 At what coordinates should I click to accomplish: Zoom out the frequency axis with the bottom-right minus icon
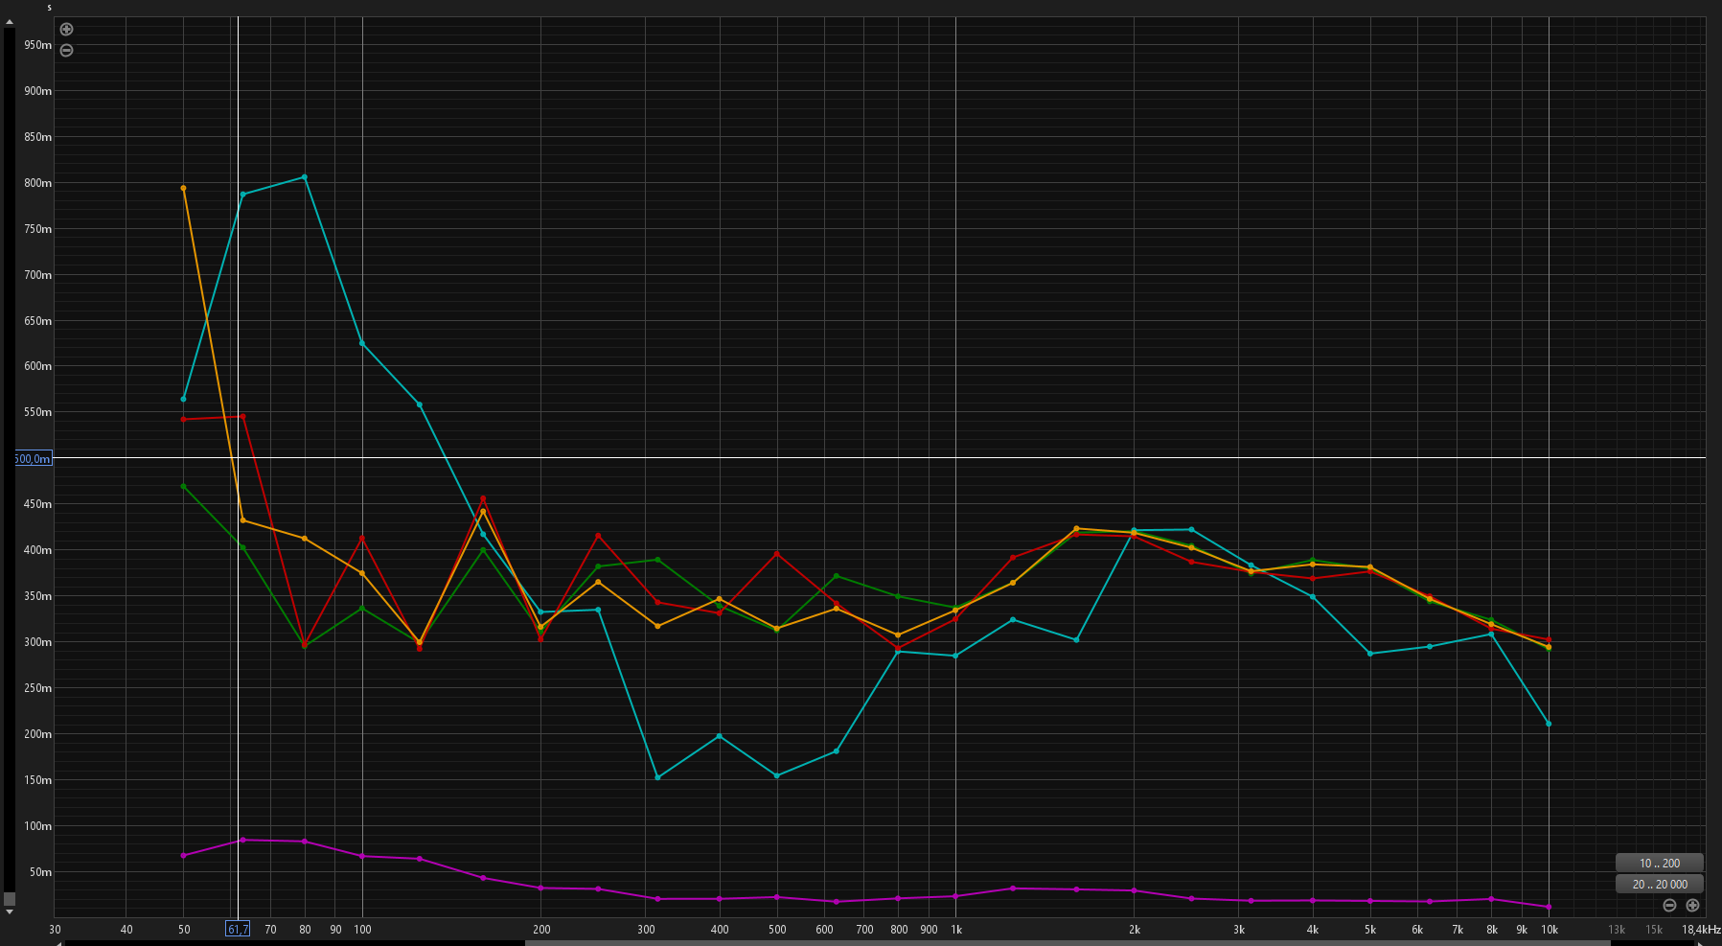click(x=1669, y=906)
